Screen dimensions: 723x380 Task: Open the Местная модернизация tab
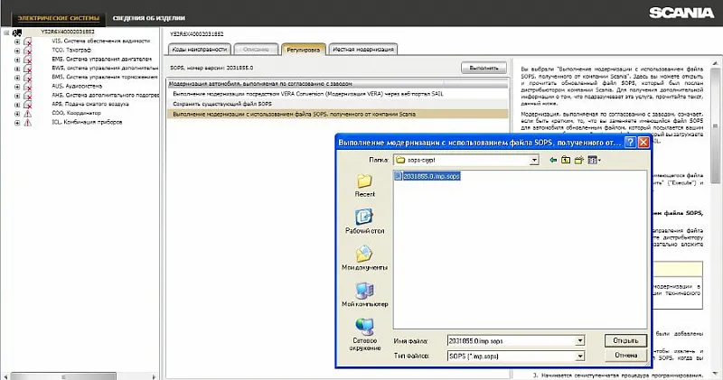[363, 50]
